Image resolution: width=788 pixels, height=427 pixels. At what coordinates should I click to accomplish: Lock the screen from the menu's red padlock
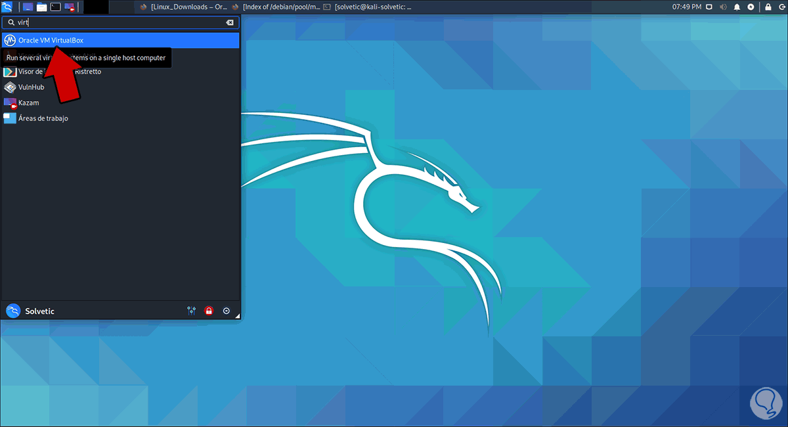[x=209, y=311]
